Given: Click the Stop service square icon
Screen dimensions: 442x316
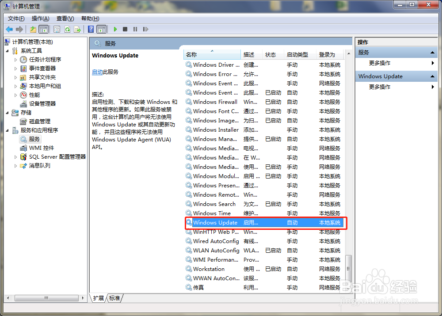Looking at the screenshot, I should click(x=125, y=29).
